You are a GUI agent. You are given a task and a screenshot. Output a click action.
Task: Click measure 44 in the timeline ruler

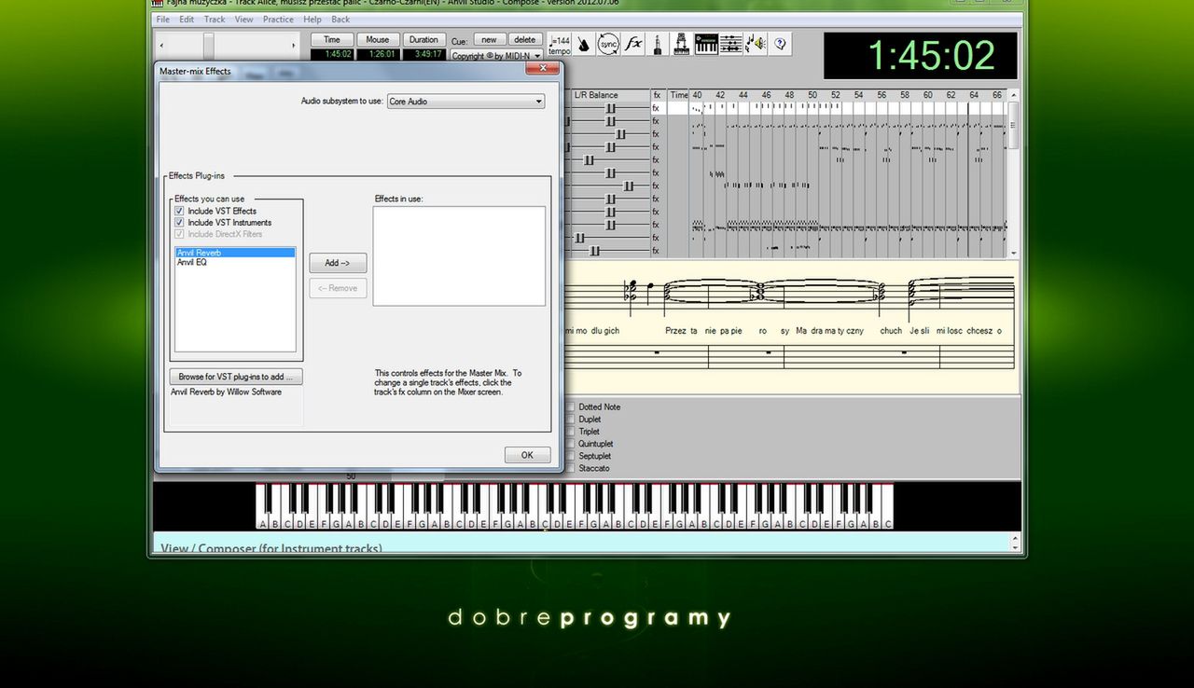point(743,95)
